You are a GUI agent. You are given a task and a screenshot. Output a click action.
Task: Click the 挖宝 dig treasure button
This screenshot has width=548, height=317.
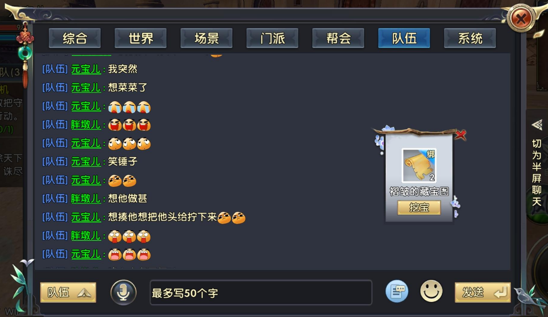click(419, 208)
